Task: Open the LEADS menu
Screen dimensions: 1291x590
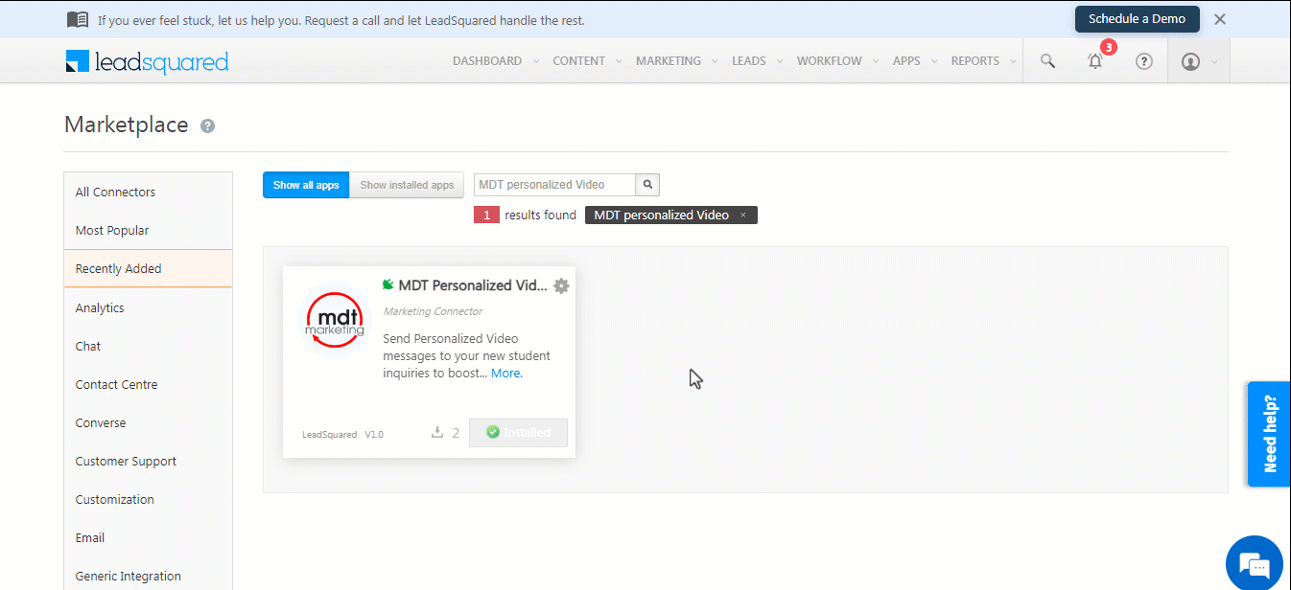Action: (749, 60)
